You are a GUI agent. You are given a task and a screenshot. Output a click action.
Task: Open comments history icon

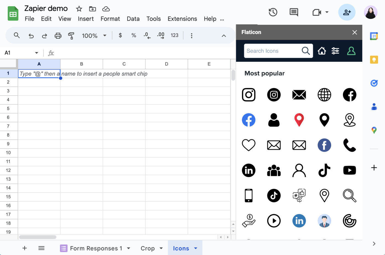pos(294,12)
